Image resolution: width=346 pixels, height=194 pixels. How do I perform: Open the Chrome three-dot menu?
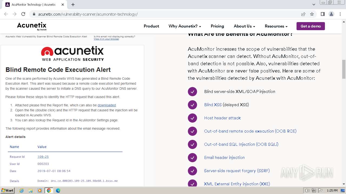tap(340, 14)
